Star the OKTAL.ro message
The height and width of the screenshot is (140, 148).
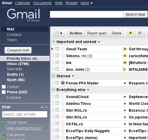coord(63,124)
